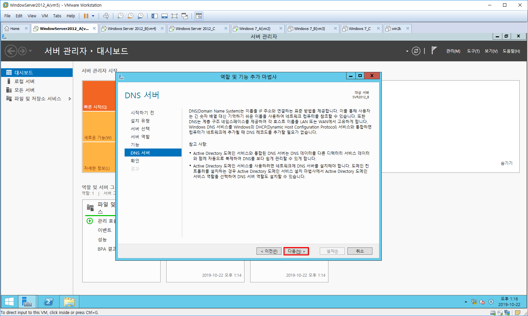Open the 보기(V) menu
The image size is (528, 316).
point(491,51)
